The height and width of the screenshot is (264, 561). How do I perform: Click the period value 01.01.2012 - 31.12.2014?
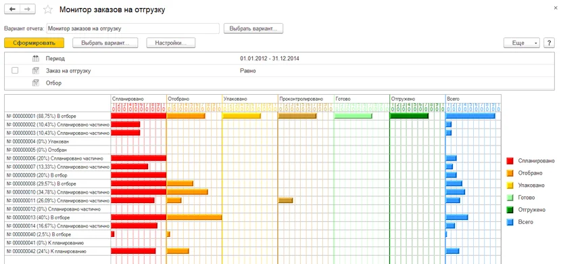pyautogui.click(x=270, y=58)
